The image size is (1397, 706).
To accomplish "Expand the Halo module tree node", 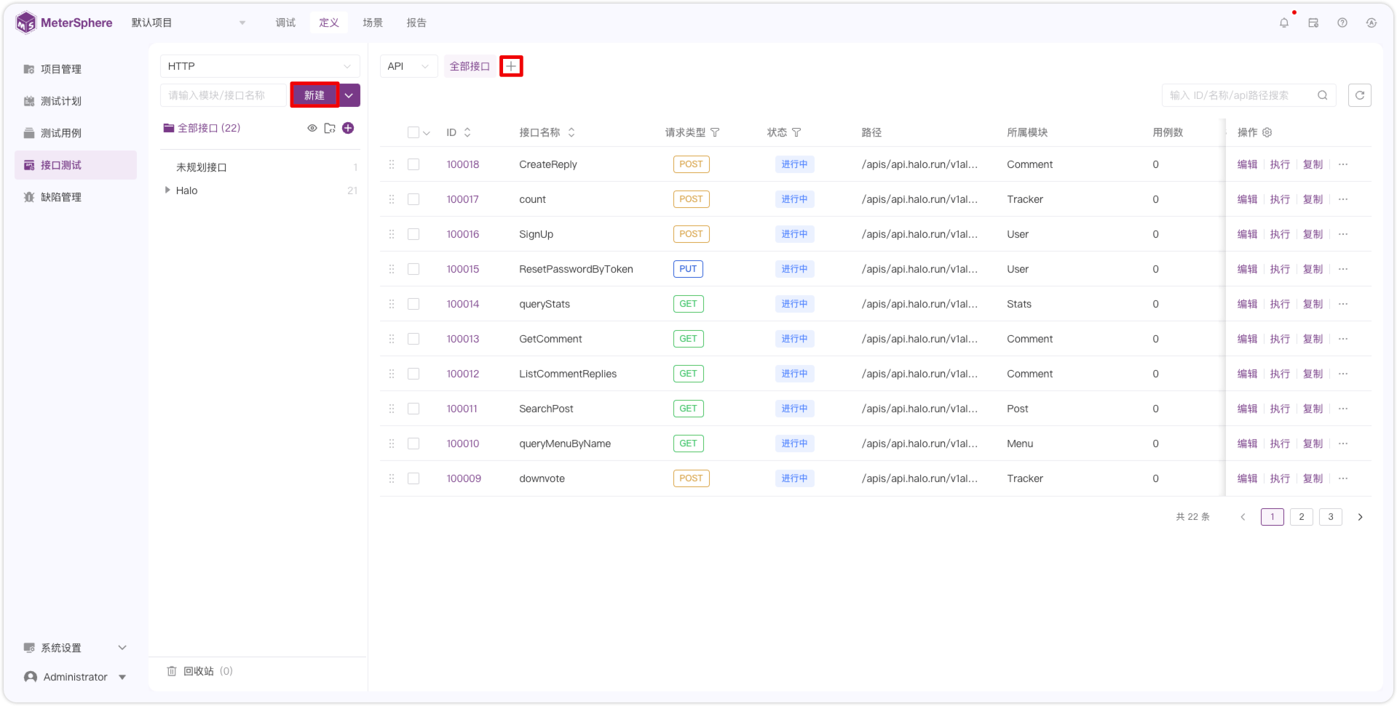I will (x=167, y=190).
